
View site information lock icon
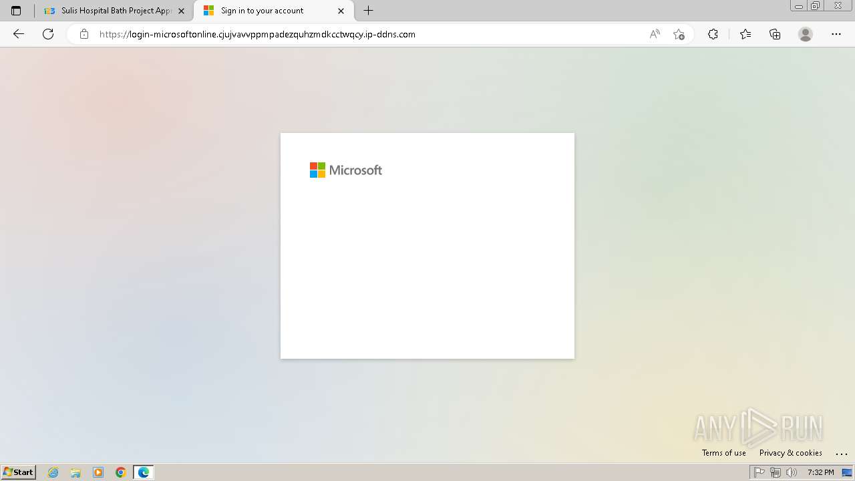tap(84, 34)
